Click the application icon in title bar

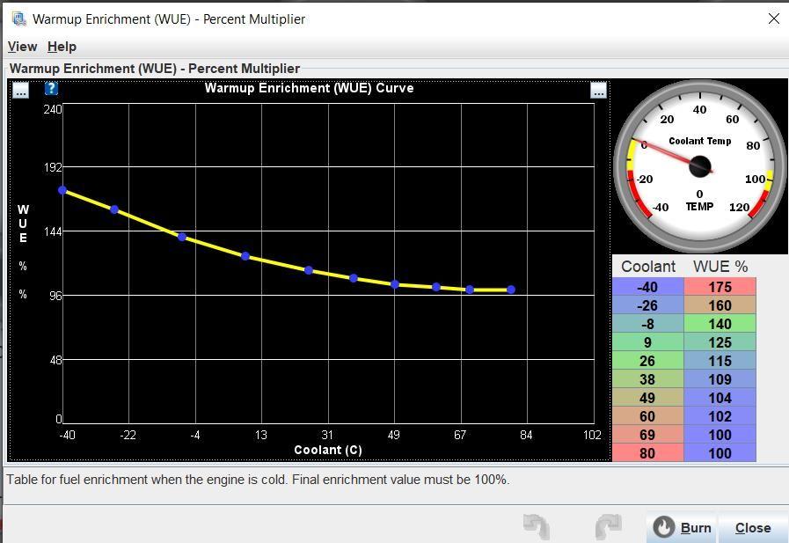[x=18, y=18]
